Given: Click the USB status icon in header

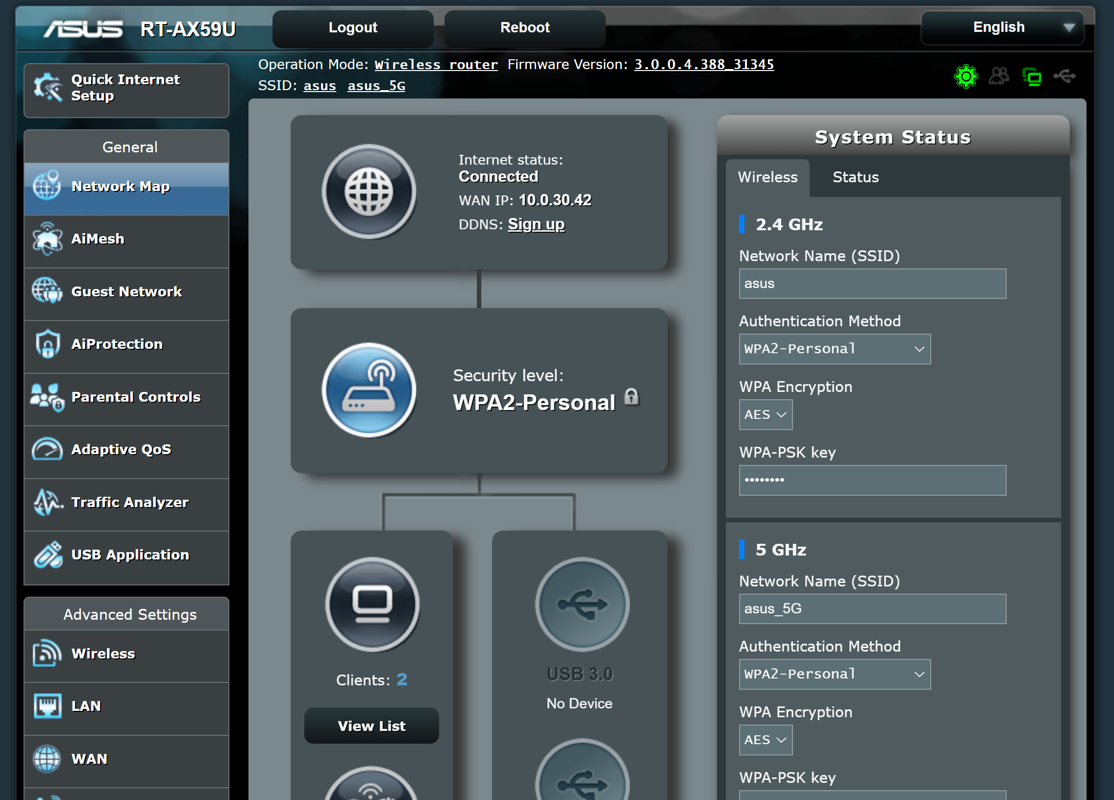Looking at the screenshot, I should (x=1065, y=76).
